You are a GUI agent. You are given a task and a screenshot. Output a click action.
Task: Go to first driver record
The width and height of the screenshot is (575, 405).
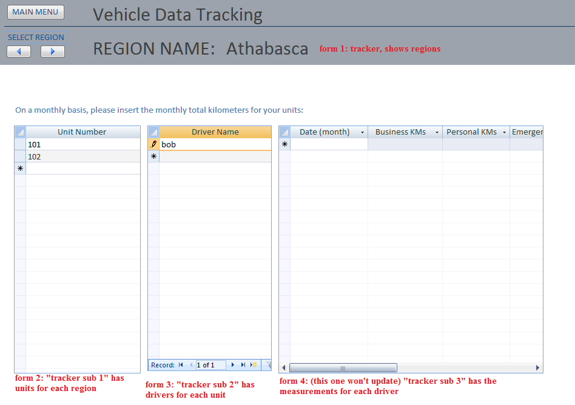coord(181,365)
